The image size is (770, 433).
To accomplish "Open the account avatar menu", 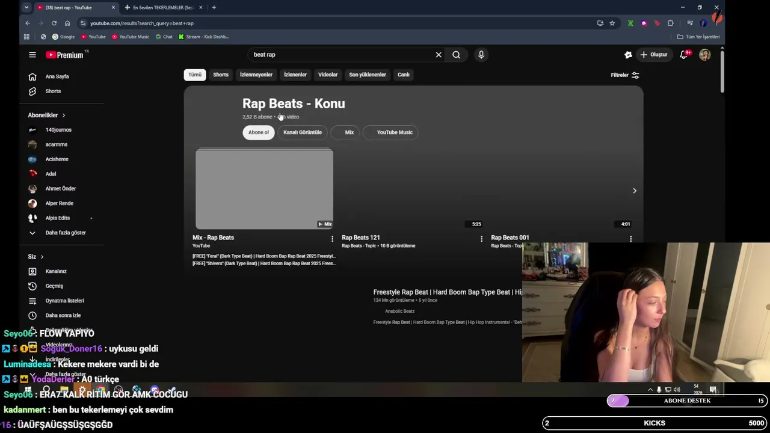I will (x=705, y=55).
